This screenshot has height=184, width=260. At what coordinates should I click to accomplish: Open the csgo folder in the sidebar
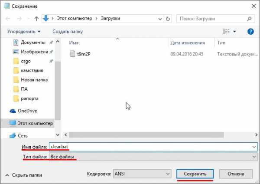pyautogui.click(x=27, y=61)
